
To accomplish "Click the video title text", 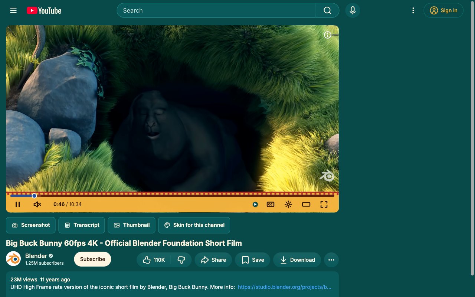I will [x=124, y=243].
